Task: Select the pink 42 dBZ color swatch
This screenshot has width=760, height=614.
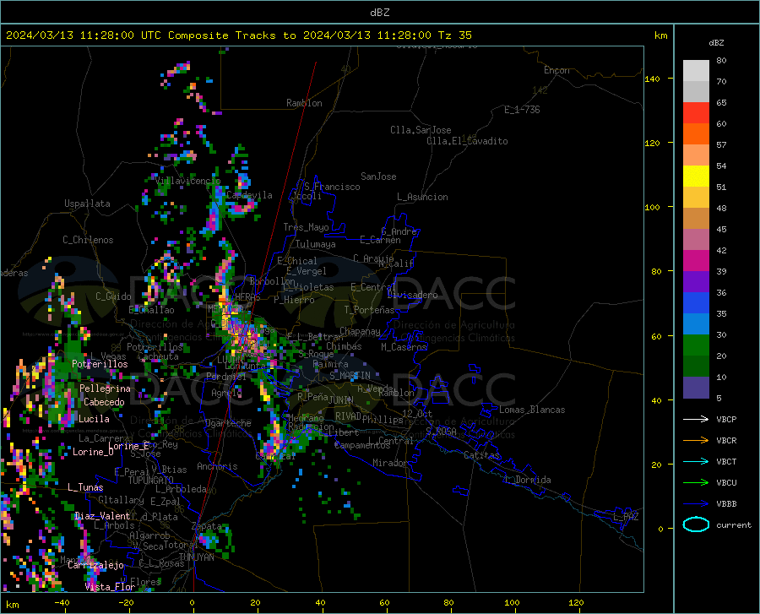Action: click(x=696, y=239)
